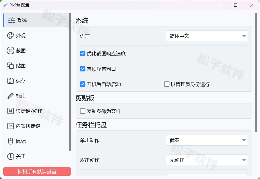This screenshot has width=260, height=179.
Task: Check 复制图像为文件 checkbox
Action: 83,111
